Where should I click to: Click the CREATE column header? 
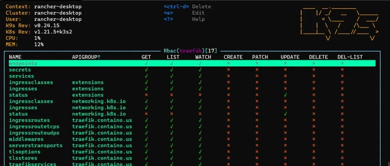pos(233,57)
